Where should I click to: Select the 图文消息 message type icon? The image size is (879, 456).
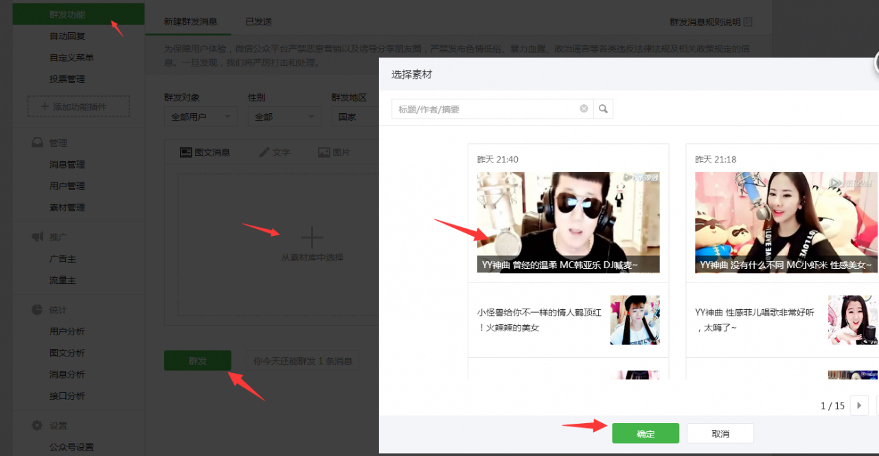click(185, 152)
